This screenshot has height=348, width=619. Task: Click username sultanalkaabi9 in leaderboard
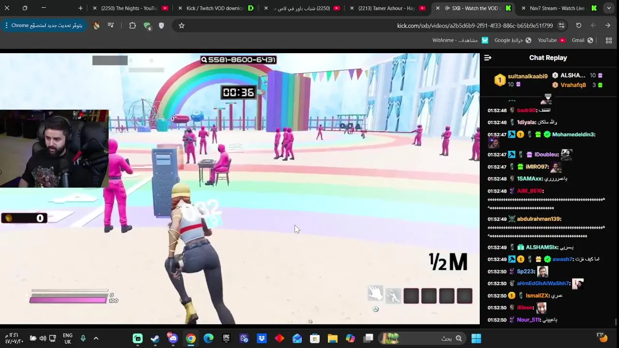coord(528,76)
